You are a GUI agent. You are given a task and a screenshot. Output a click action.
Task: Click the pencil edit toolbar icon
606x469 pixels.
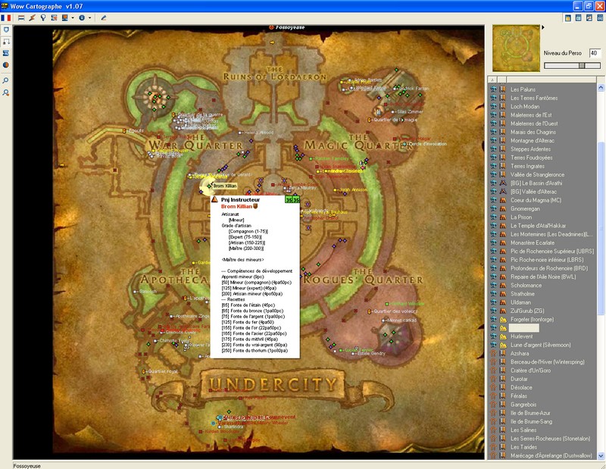[104, 17]
